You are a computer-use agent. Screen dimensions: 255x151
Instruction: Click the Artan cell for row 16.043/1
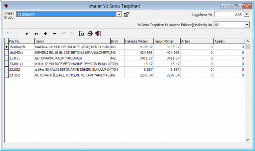click(197, 53)
